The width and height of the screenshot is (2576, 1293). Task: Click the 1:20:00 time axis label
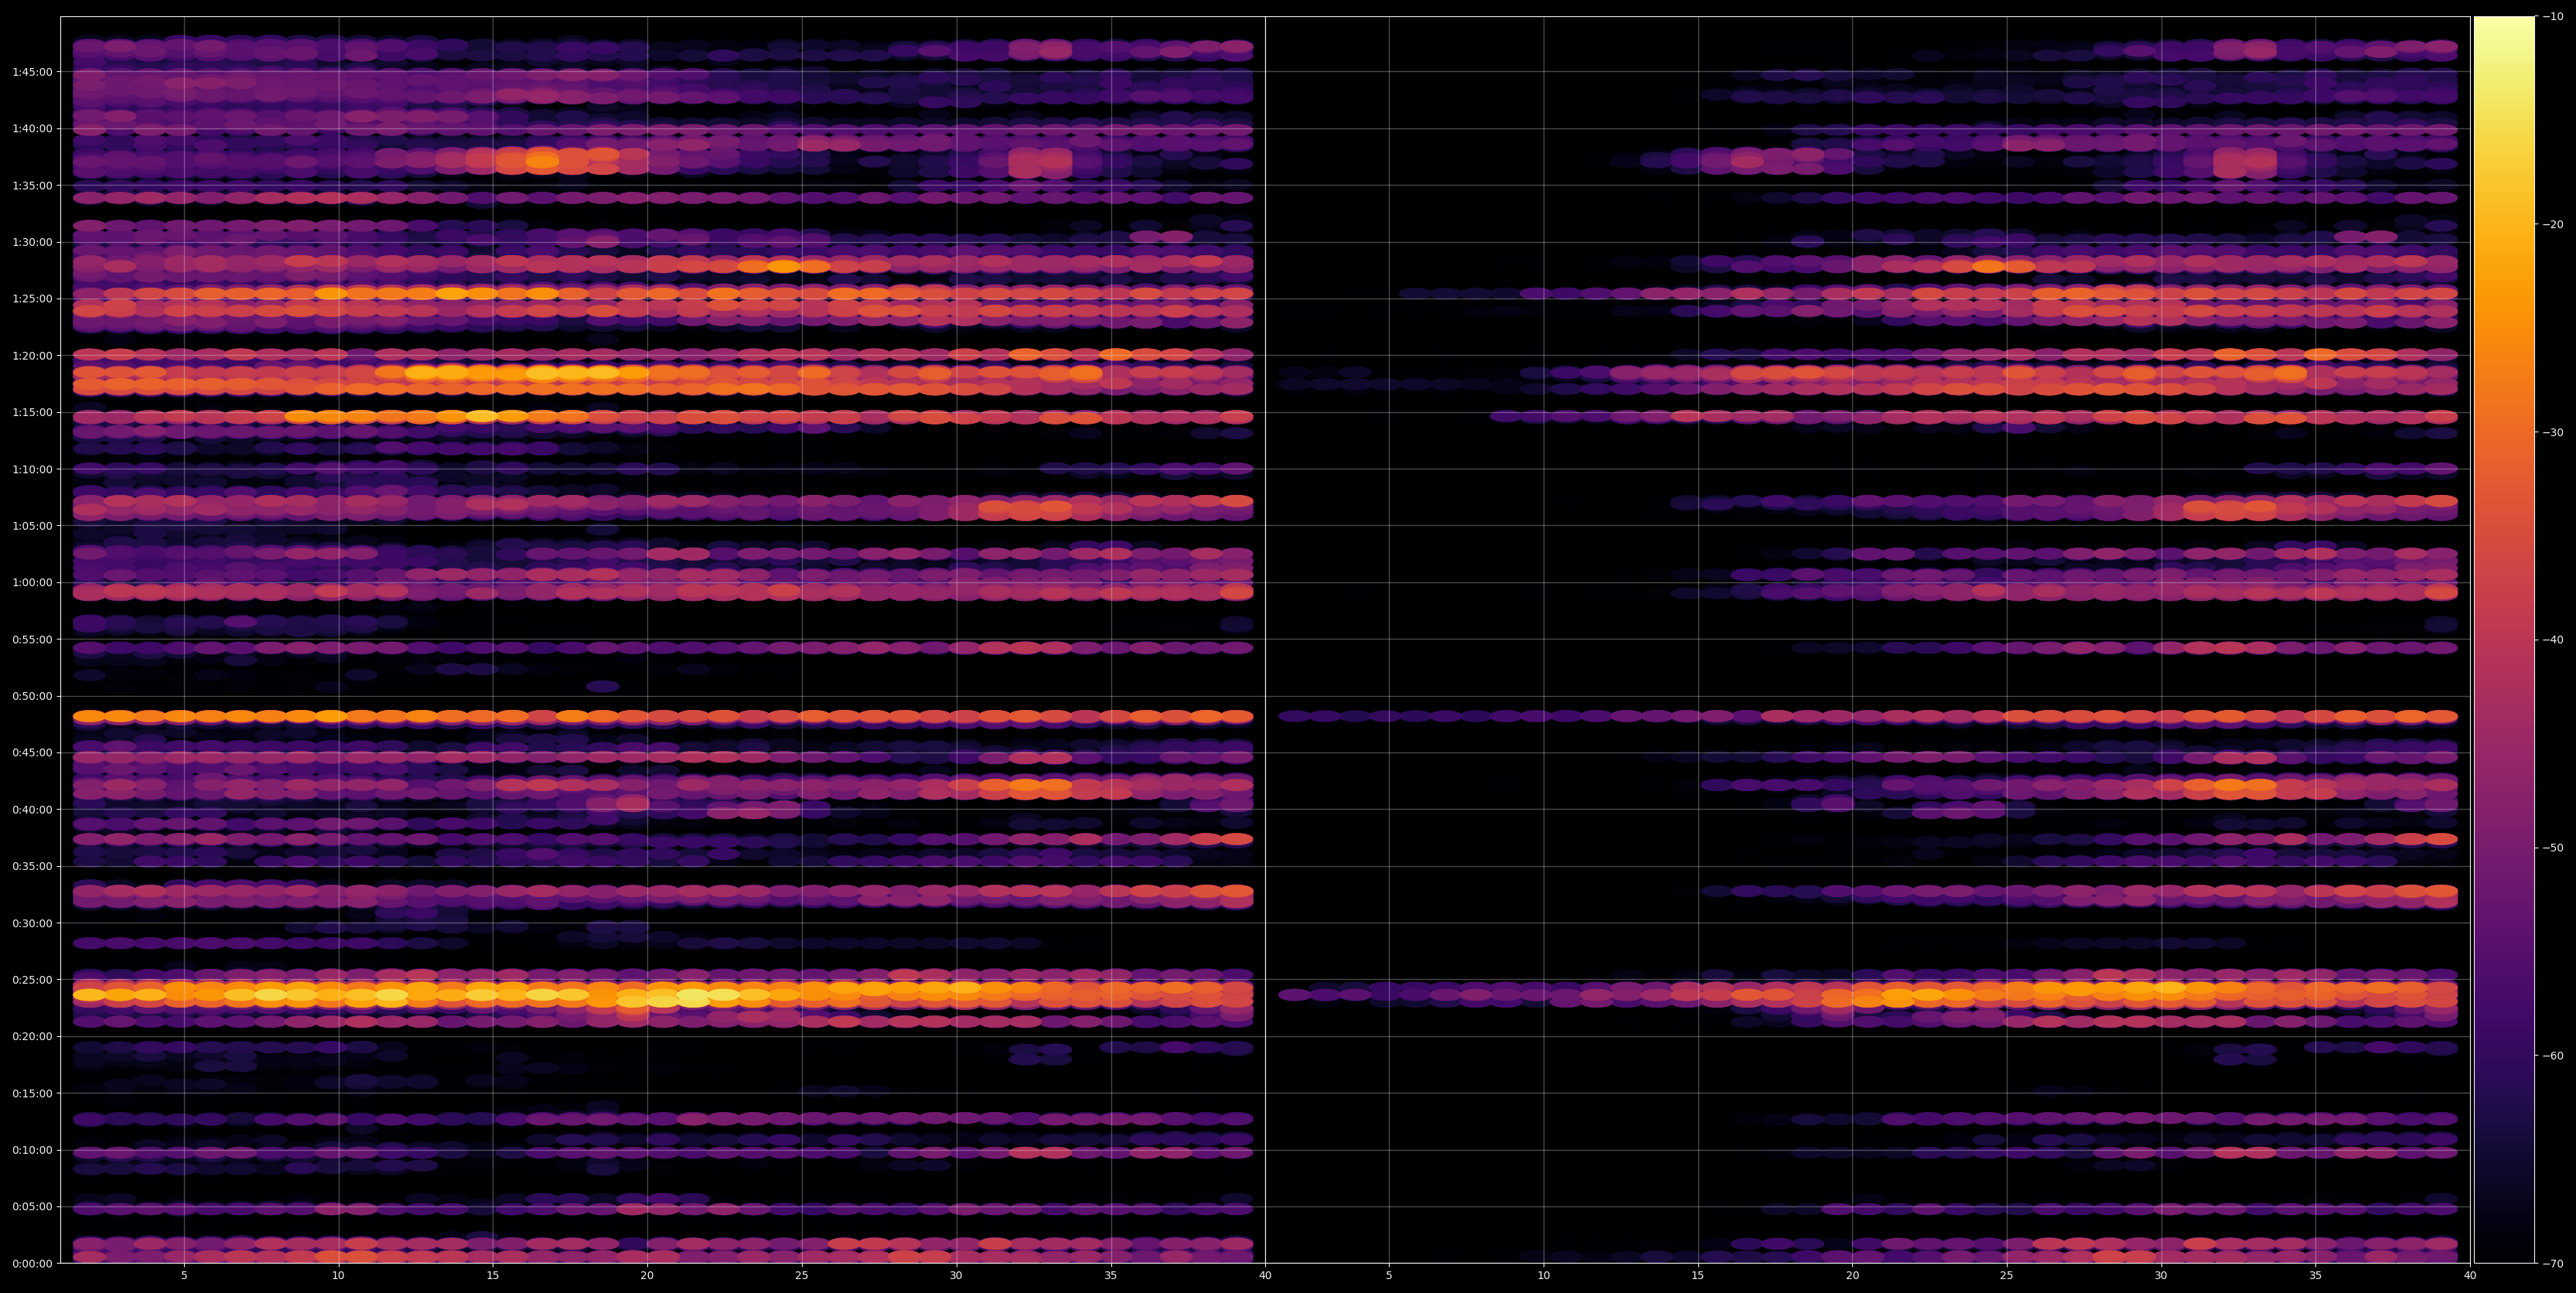tap(32, 355)
